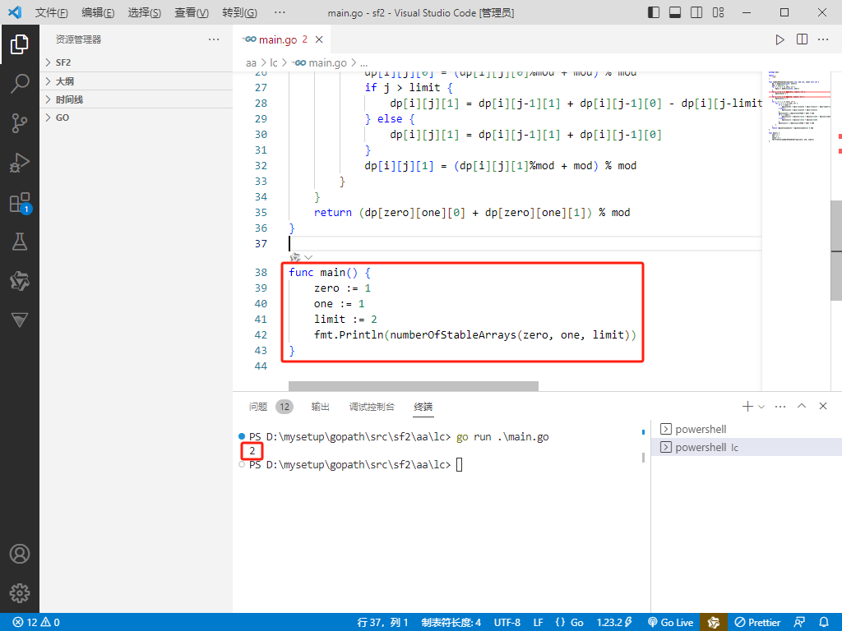Open the Search view

[x=20, y=84]
